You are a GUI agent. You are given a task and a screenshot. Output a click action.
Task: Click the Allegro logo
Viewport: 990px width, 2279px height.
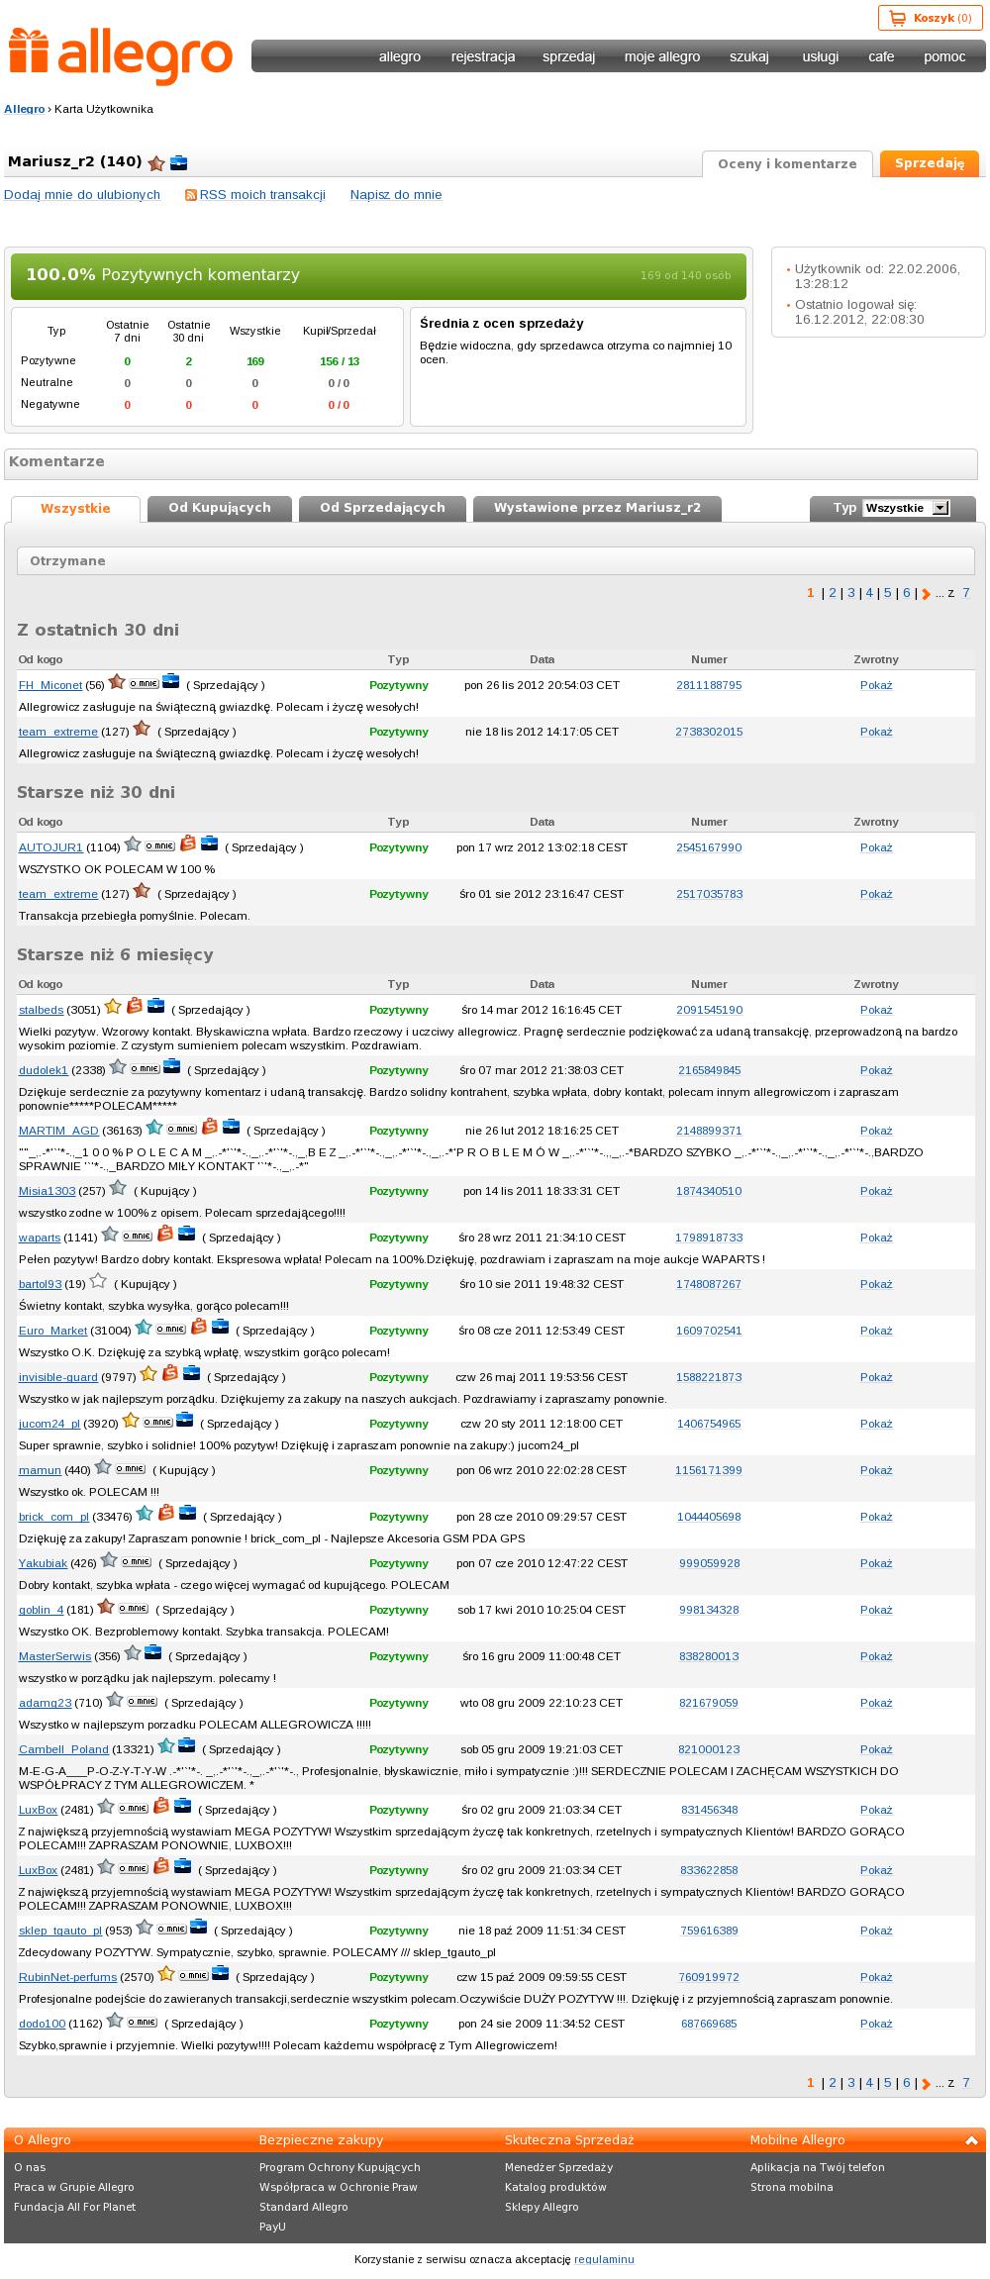click(x=120, y=56)
